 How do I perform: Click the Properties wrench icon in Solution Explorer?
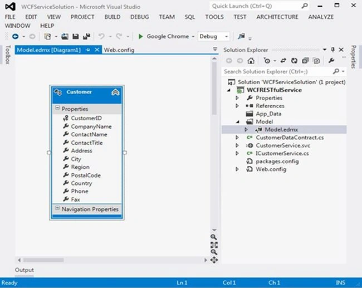coord(331,61)
